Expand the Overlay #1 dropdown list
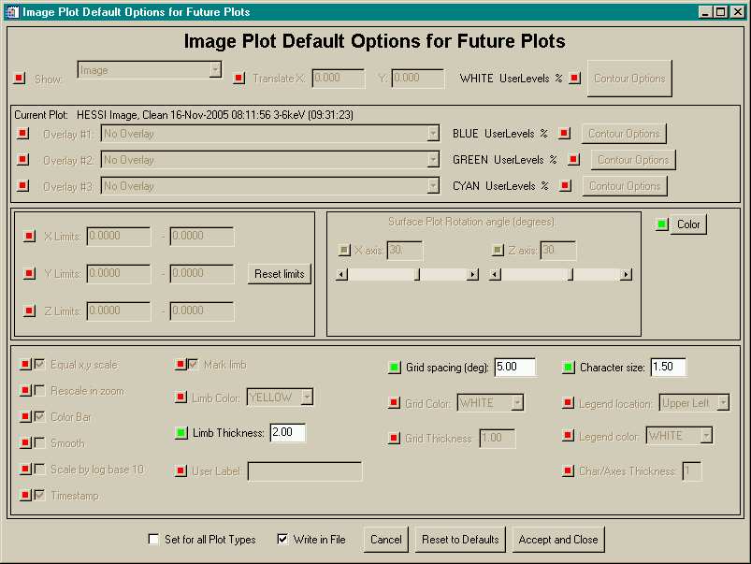 pyautogui.click(x=432, y=134)
